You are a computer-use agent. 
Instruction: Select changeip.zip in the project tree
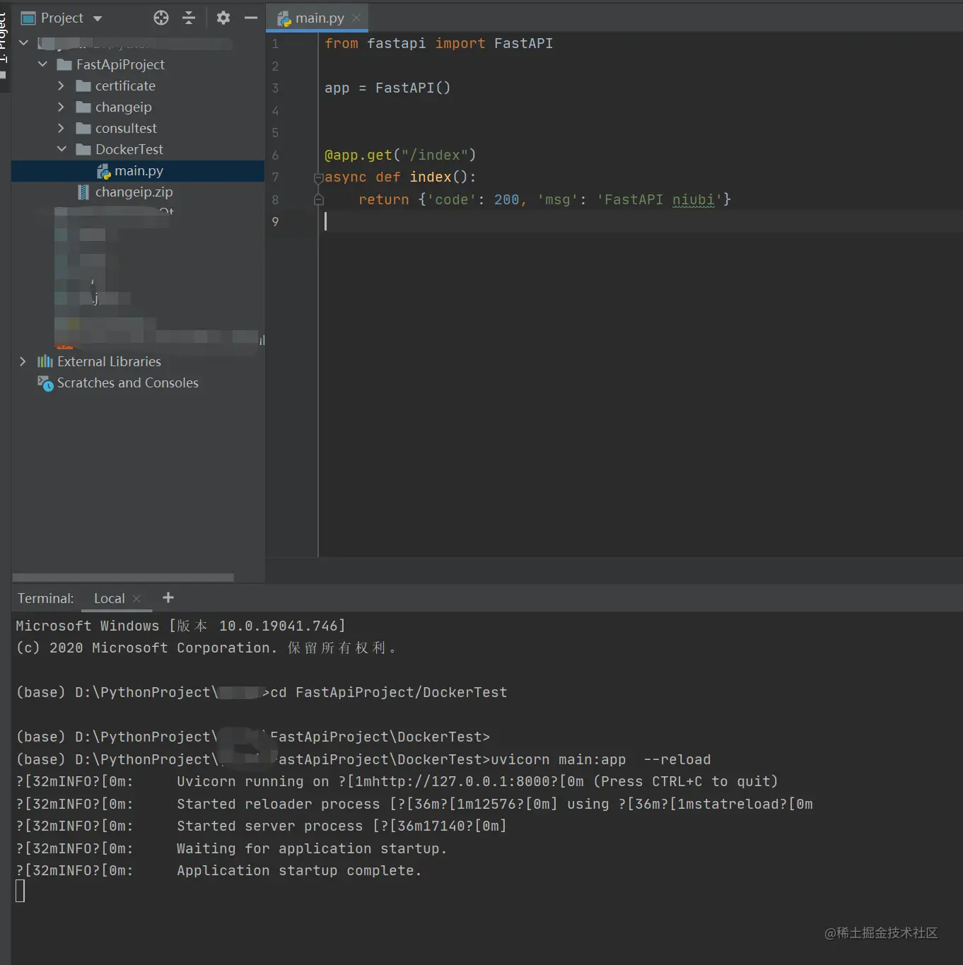pos(138,192)
